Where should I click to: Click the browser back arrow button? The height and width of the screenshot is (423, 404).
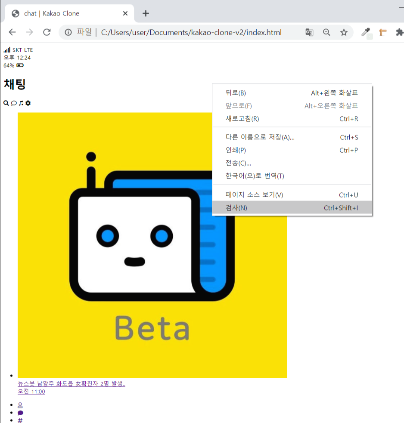pyautogui.click(x=12, y=32)
